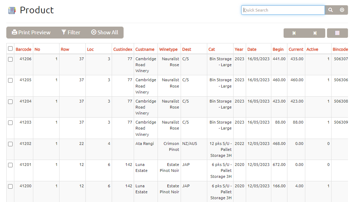Sort by the Loc column header

coord(90,49)
